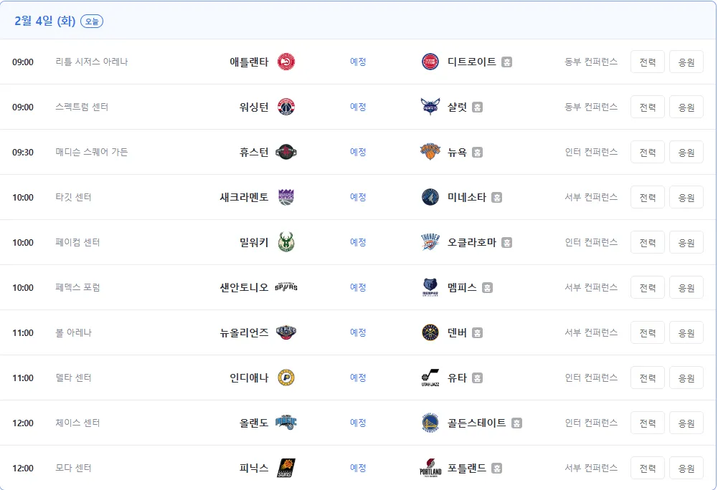Click the Detroit Pistons team logo
This screenshot has height=490, width=718.
[x=430, y=62]
